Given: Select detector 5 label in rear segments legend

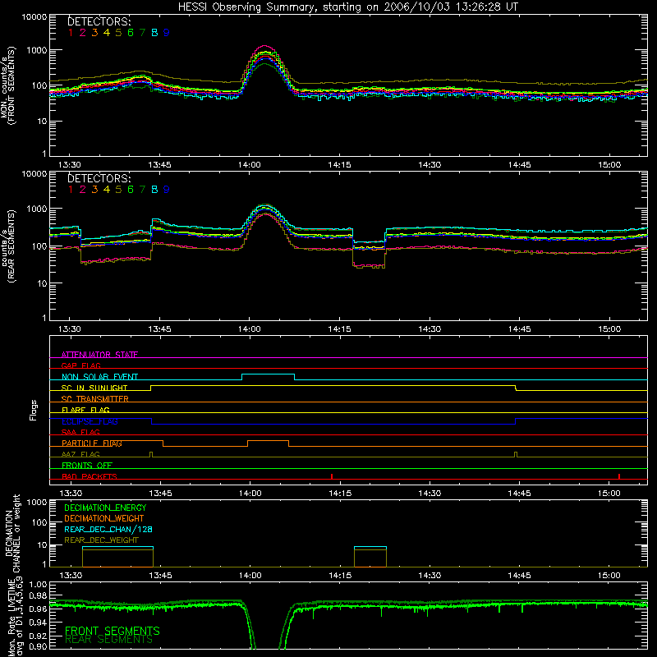Looking at the screenshot, I should (118, 190).
